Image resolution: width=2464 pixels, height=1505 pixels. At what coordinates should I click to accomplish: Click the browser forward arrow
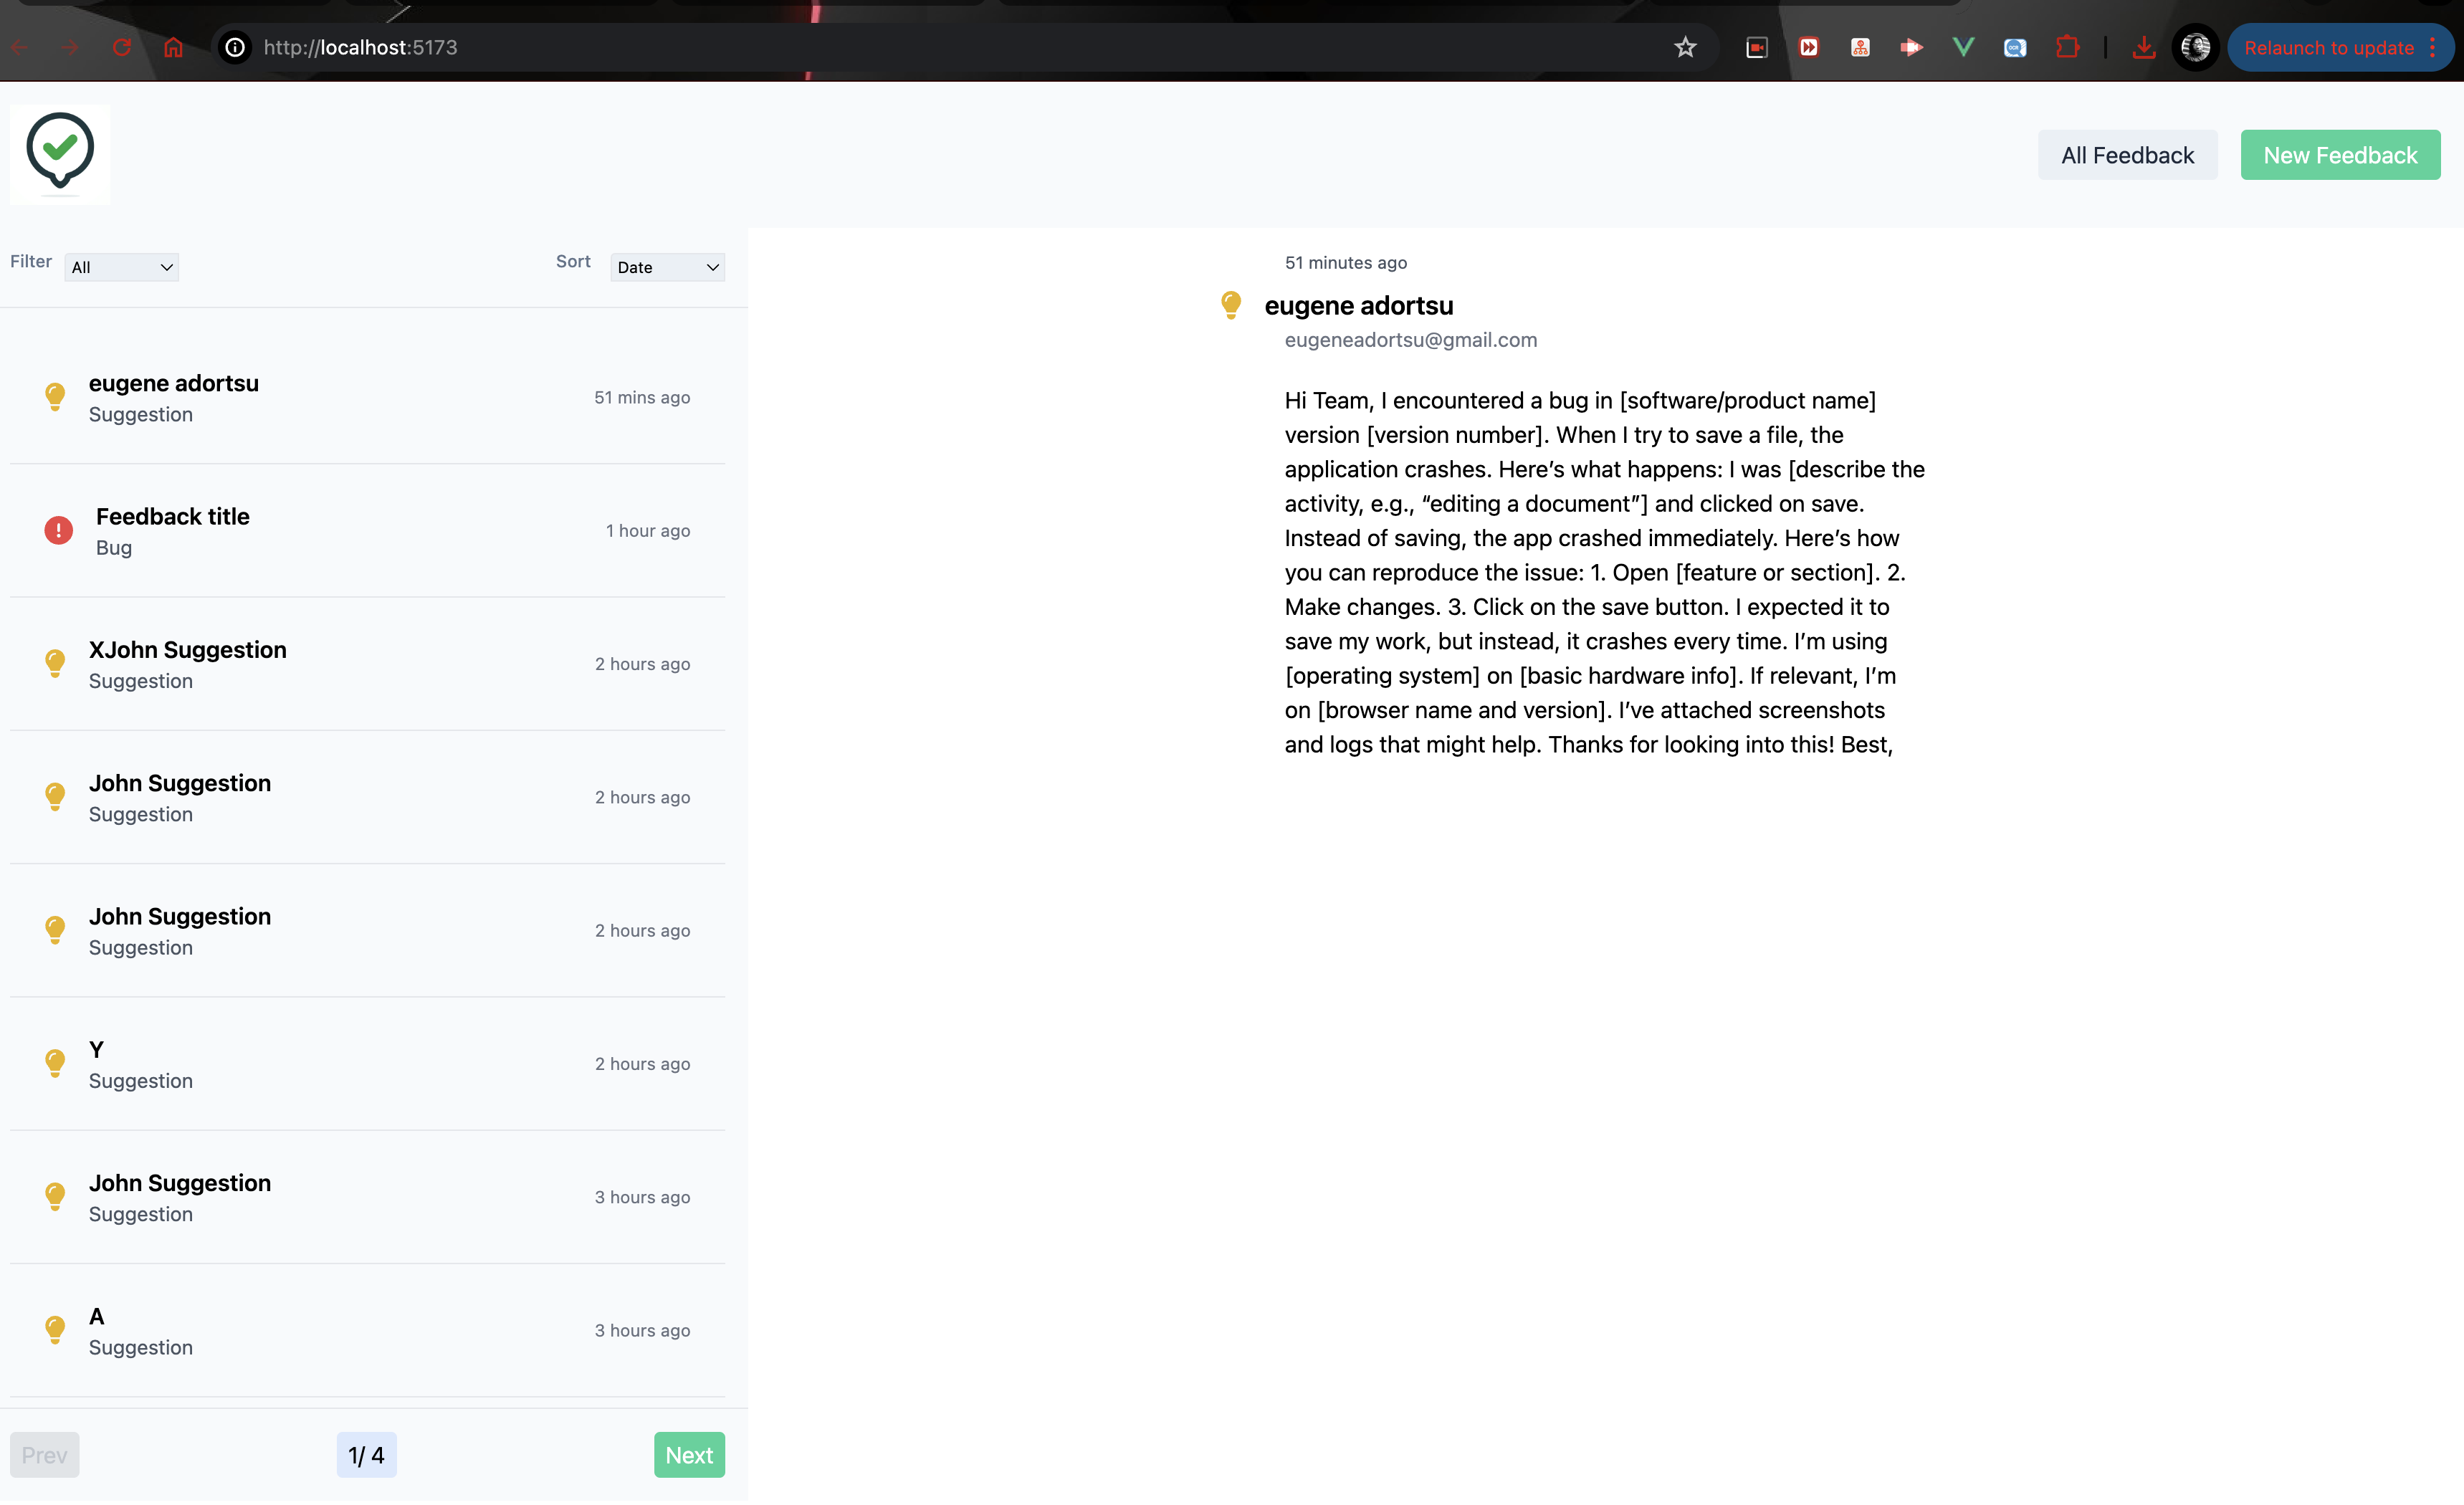point(70,47)
